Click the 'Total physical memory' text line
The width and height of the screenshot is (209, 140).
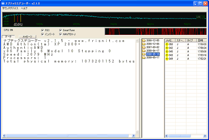pyautogui.click(x=69, y=61)
